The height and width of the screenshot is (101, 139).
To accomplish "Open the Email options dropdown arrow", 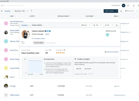I will [x=90, y=25].
